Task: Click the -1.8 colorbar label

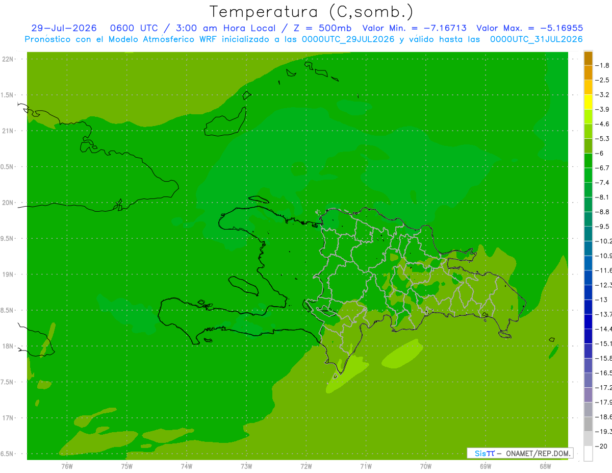Action: [x=602, y=65]
